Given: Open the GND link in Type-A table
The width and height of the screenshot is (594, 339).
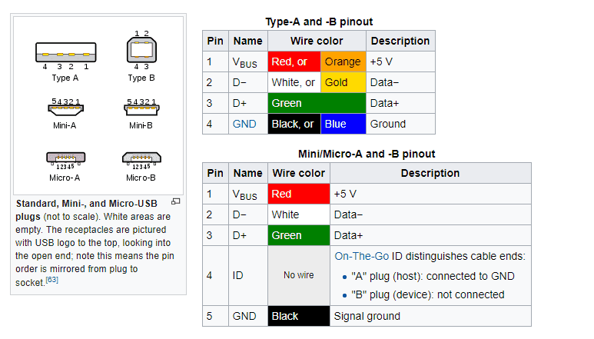Looking at the screenshot, I should (x=244, y=124).
